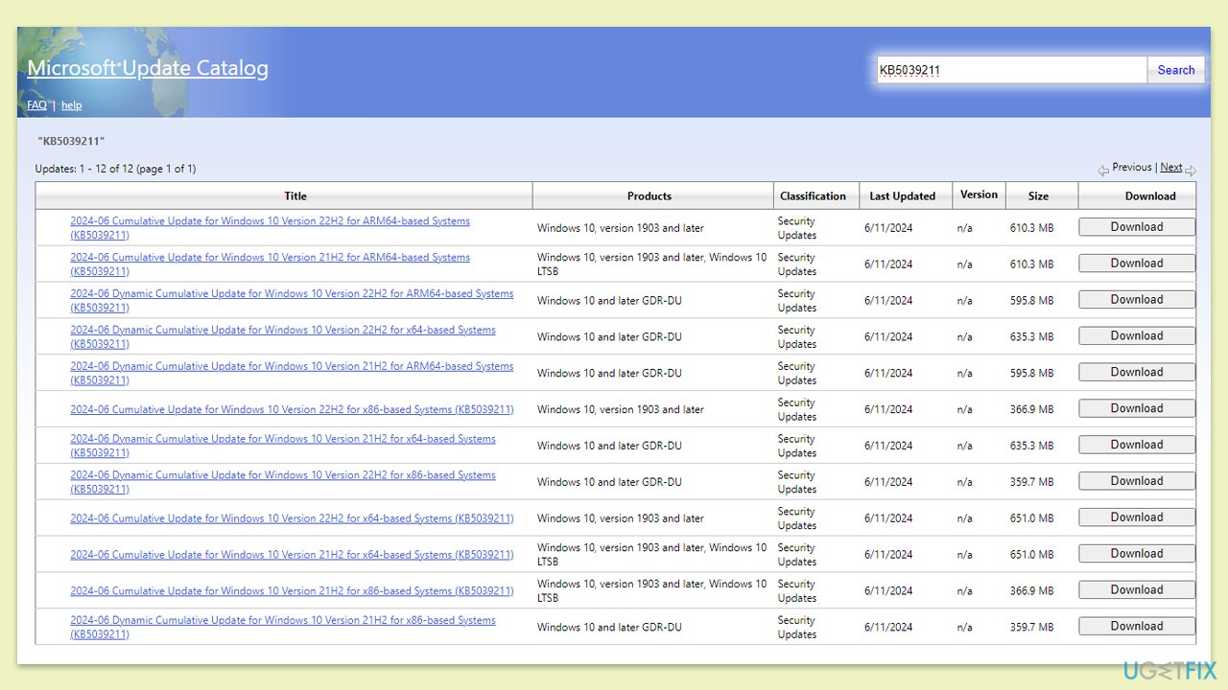Open Dynamic Cumulative Update 21H2 x86 link
This screenshot has height=690, width=1228.
283,628
